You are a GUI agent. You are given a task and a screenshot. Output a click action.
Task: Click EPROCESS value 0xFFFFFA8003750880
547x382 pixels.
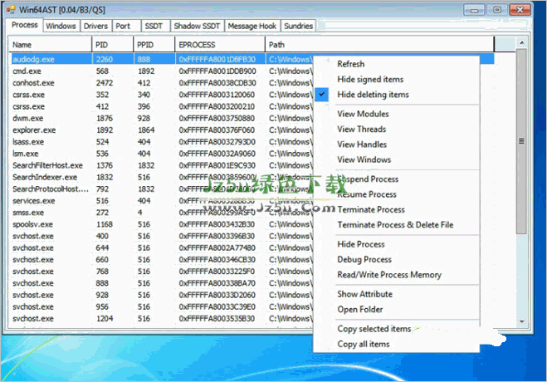click(x=217, y=119)
